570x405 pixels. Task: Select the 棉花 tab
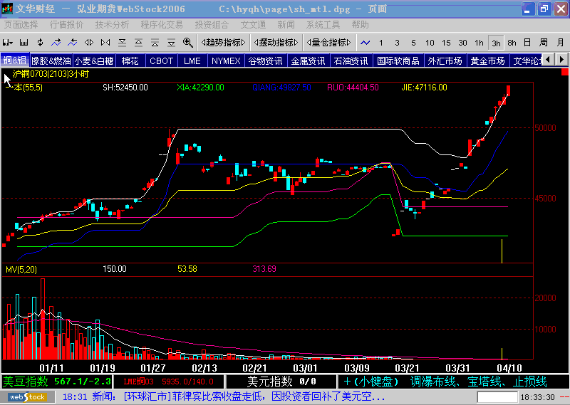(130, 61)
